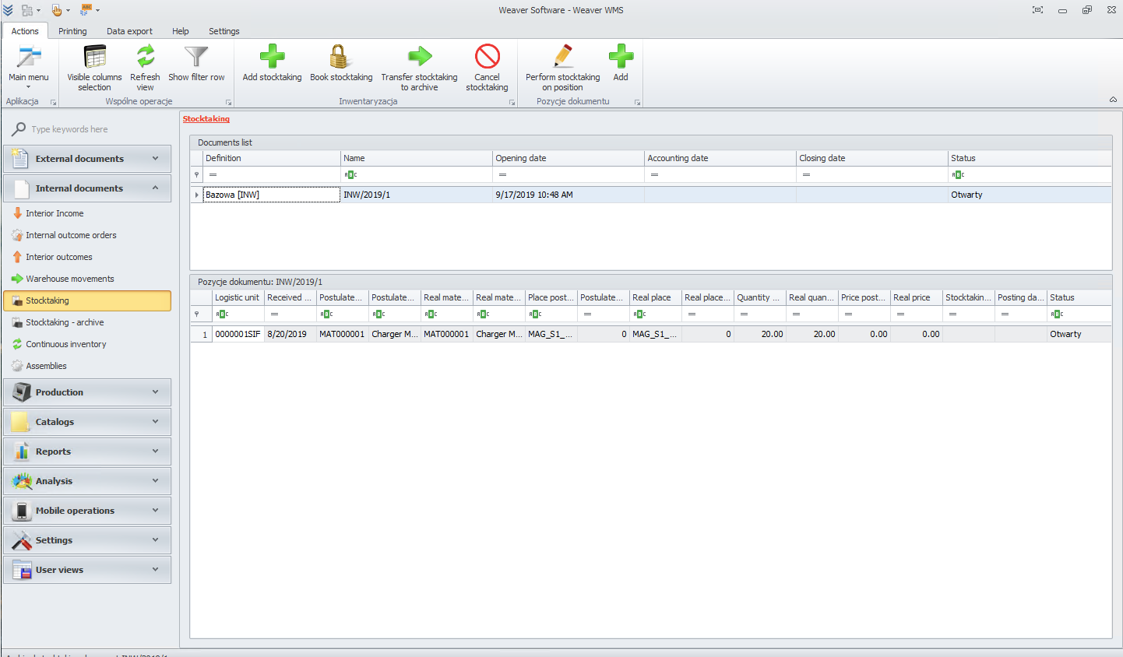Open the Settings ribbon tab
1123x657 pixels.
coord(224,31)
